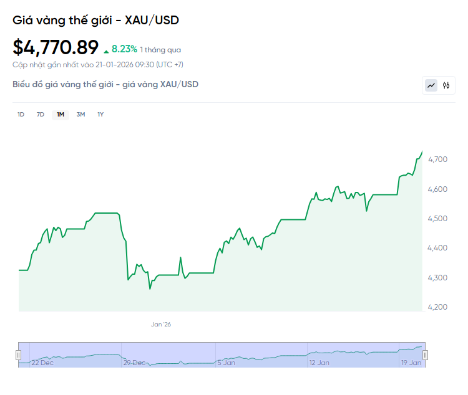Click the 12 Jan navigator label
This screenshot has width=468, height=395.
[319, 362]
